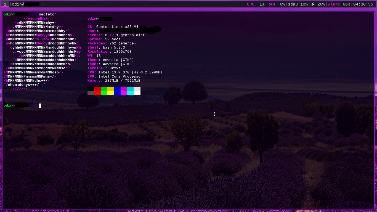Click the sda3 disk usage block
Screen dimensions: 377x212
pos(298,4)
